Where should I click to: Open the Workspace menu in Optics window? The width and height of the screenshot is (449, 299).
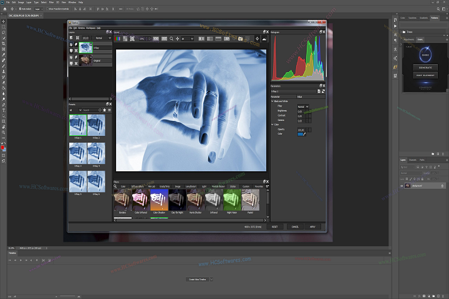click(90, 28)
